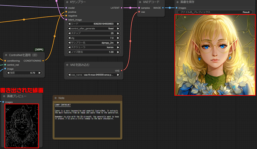Increase the シード value with right arrow
The height and width of the screenshot is (149, 257).
[118, 24]
